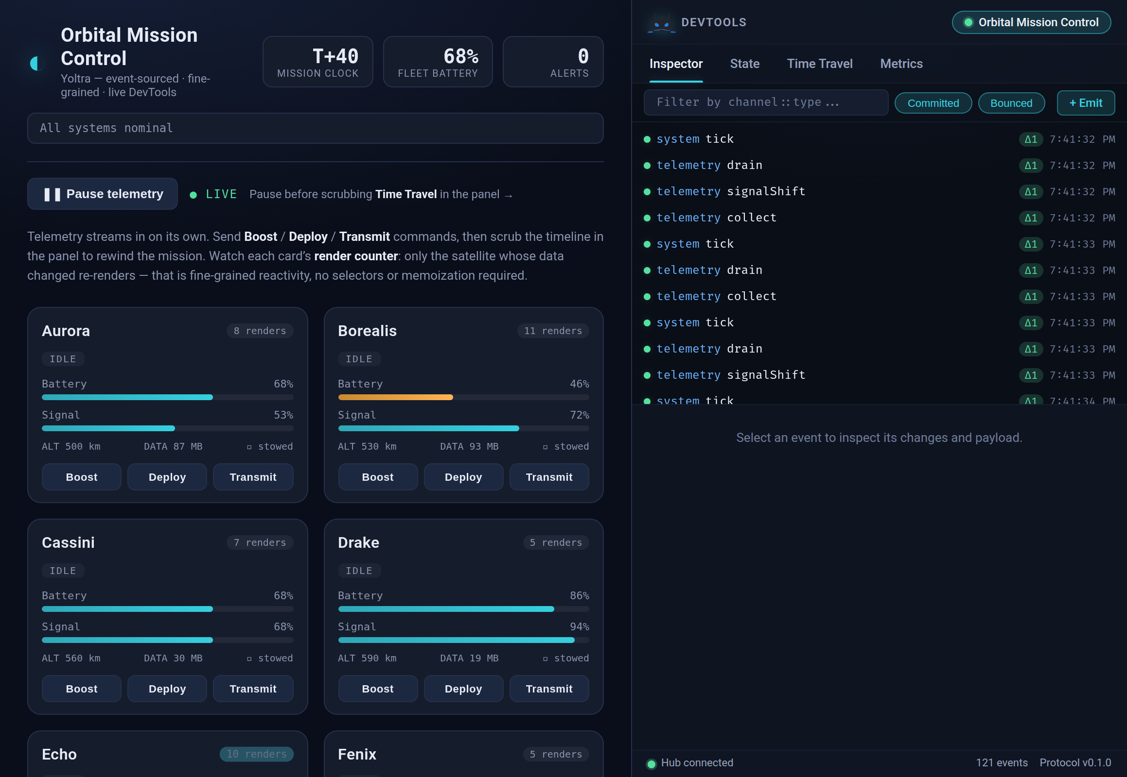Select the telemetry signalShift event at 7:41:32
Image resolution: width=1127 pixels, height=777 pixels.
pyautogui.click(x=879, y=192)
